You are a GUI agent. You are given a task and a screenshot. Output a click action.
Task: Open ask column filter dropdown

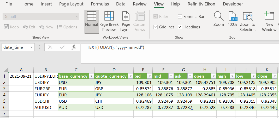point(190,76)
